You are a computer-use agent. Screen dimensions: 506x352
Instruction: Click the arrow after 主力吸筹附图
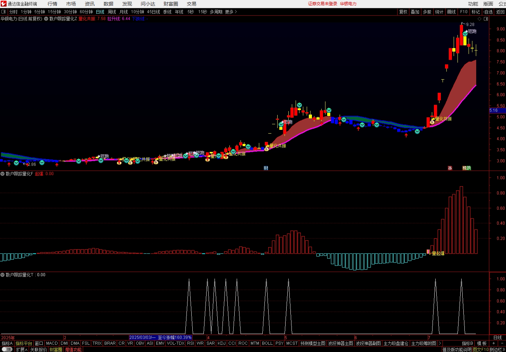[440, 343]
